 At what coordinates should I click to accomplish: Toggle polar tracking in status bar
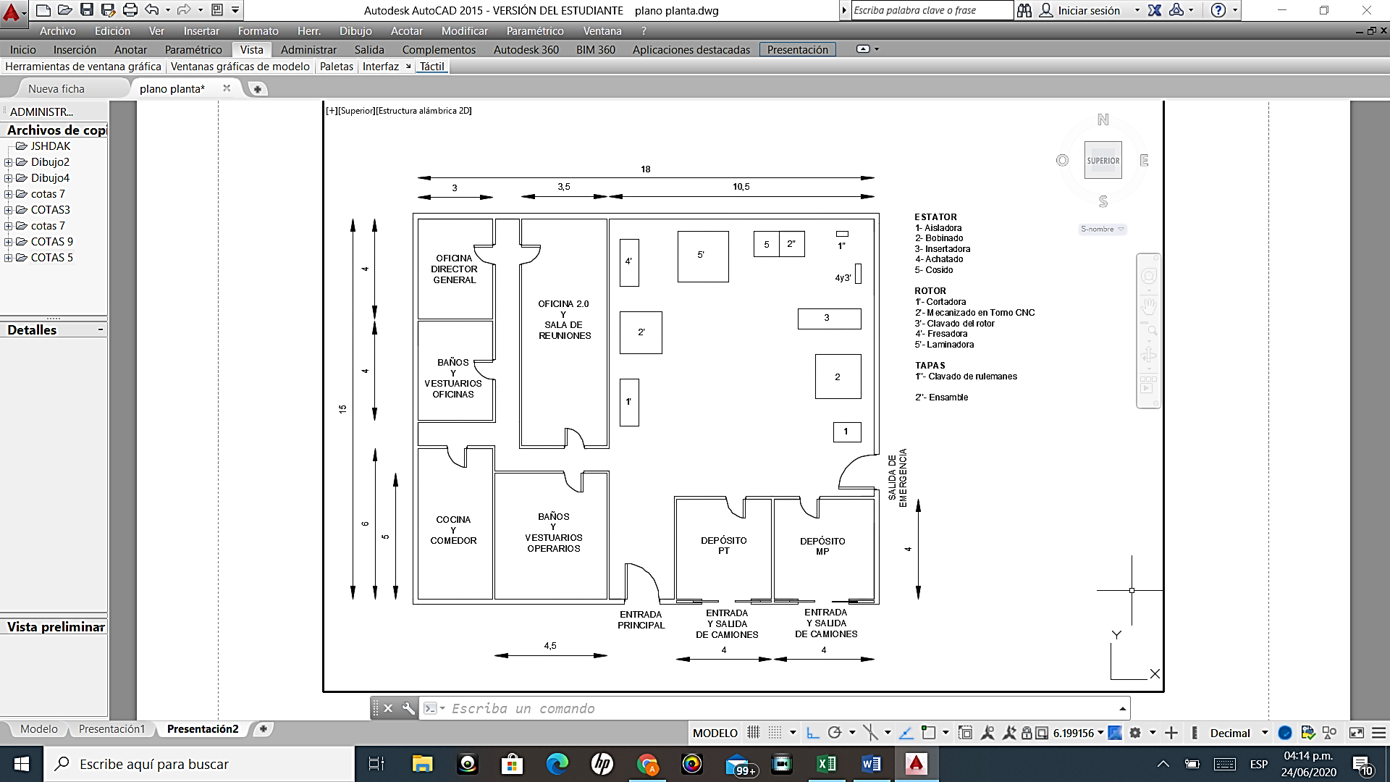834,733
